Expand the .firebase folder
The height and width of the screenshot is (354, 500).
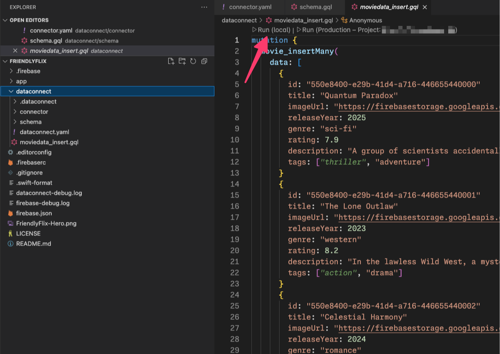28,71
